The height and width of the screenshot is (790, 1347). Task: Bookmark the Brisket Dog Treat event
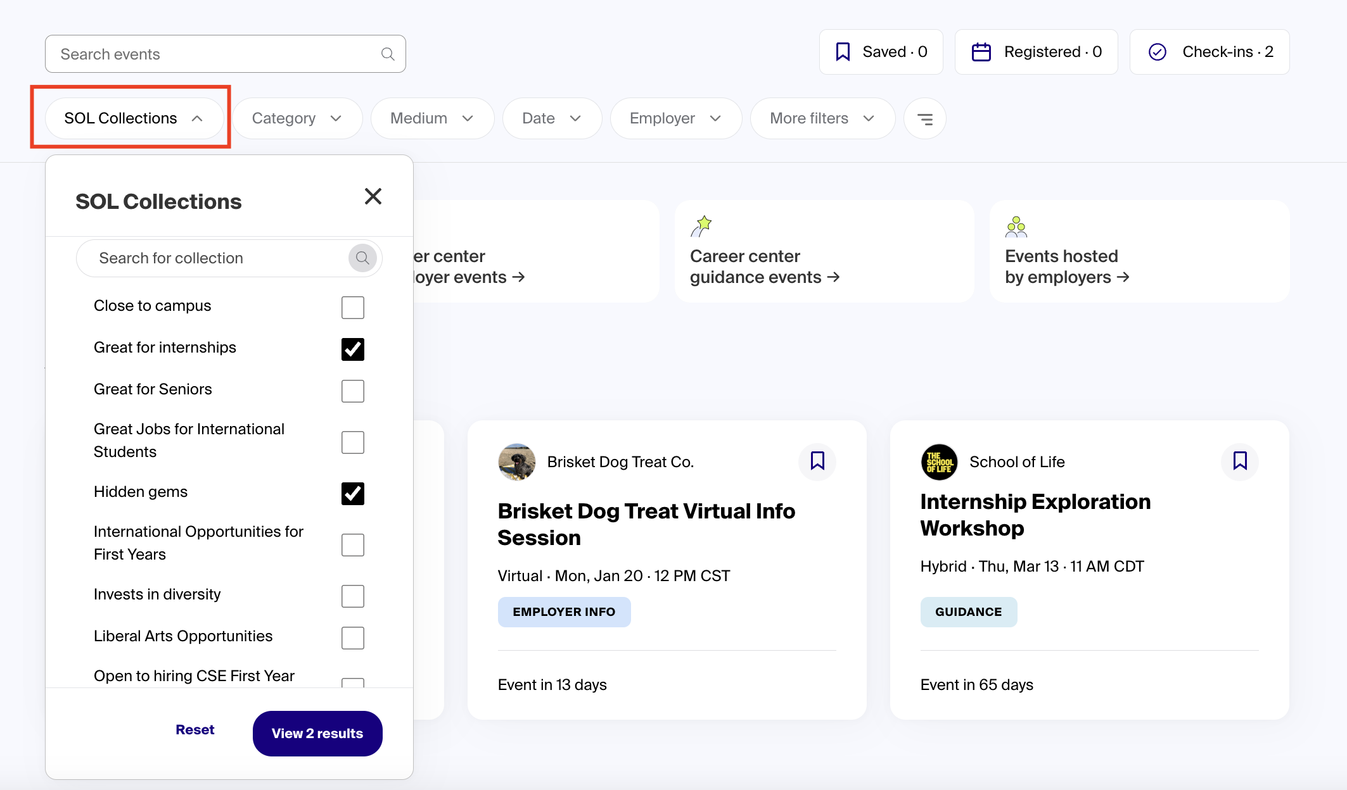point(817,461)
